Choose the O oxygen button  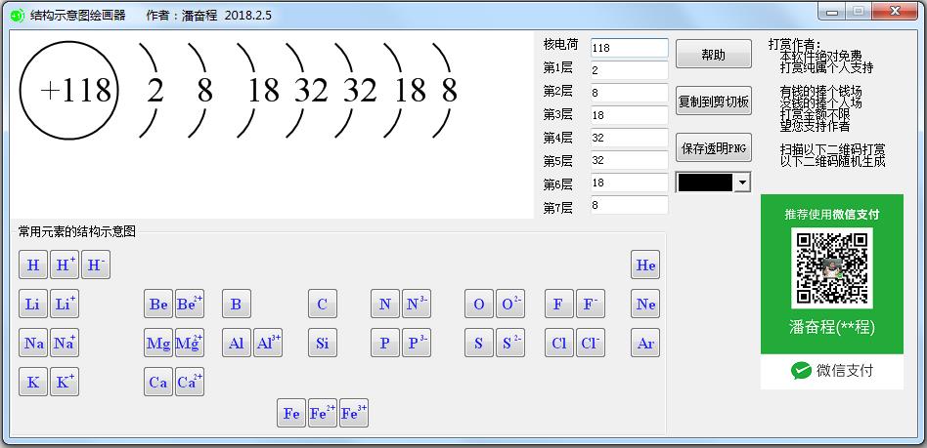coord(479,304)
